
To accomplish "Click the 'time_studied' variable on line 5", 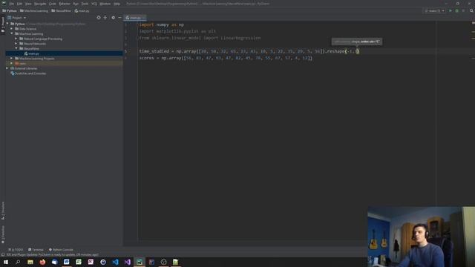I will click(154, 51).
